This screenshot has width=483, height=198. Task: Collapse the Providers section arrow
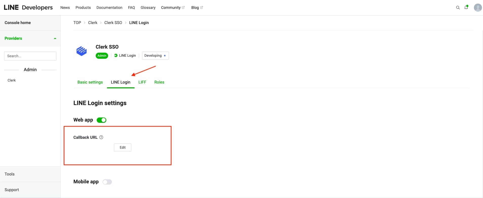(x=55, y=38)
